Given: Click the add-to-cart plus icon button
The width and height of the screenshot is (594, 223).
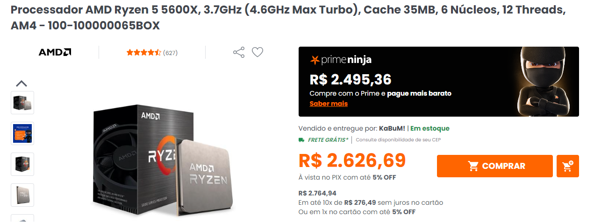Looking at the screenshot, I should [x=568, y=166].
